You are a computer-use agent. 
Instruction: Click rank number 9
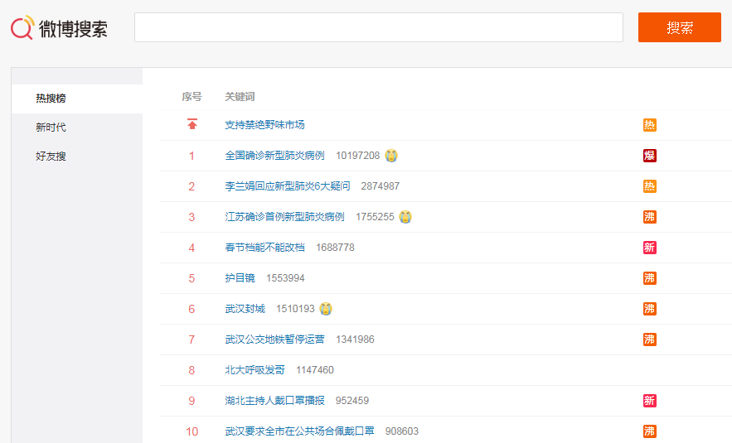pyautogui.click(x=191, y=401)
